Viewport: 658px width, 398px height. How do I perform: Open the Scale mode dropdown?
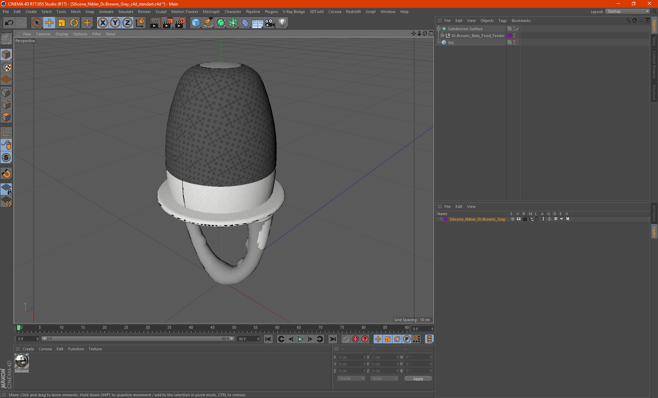[x=385, y=378]
